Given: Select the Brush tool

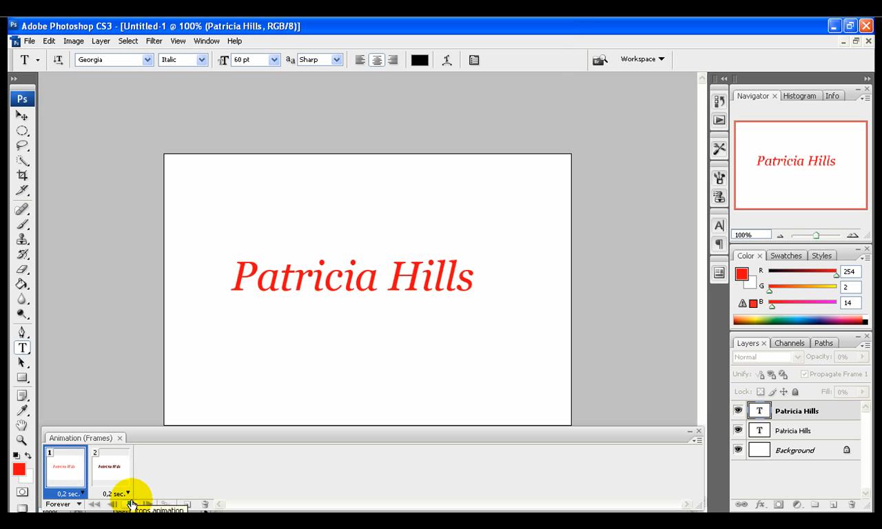Looking at the screenshot, I should (x=22, y=225).
